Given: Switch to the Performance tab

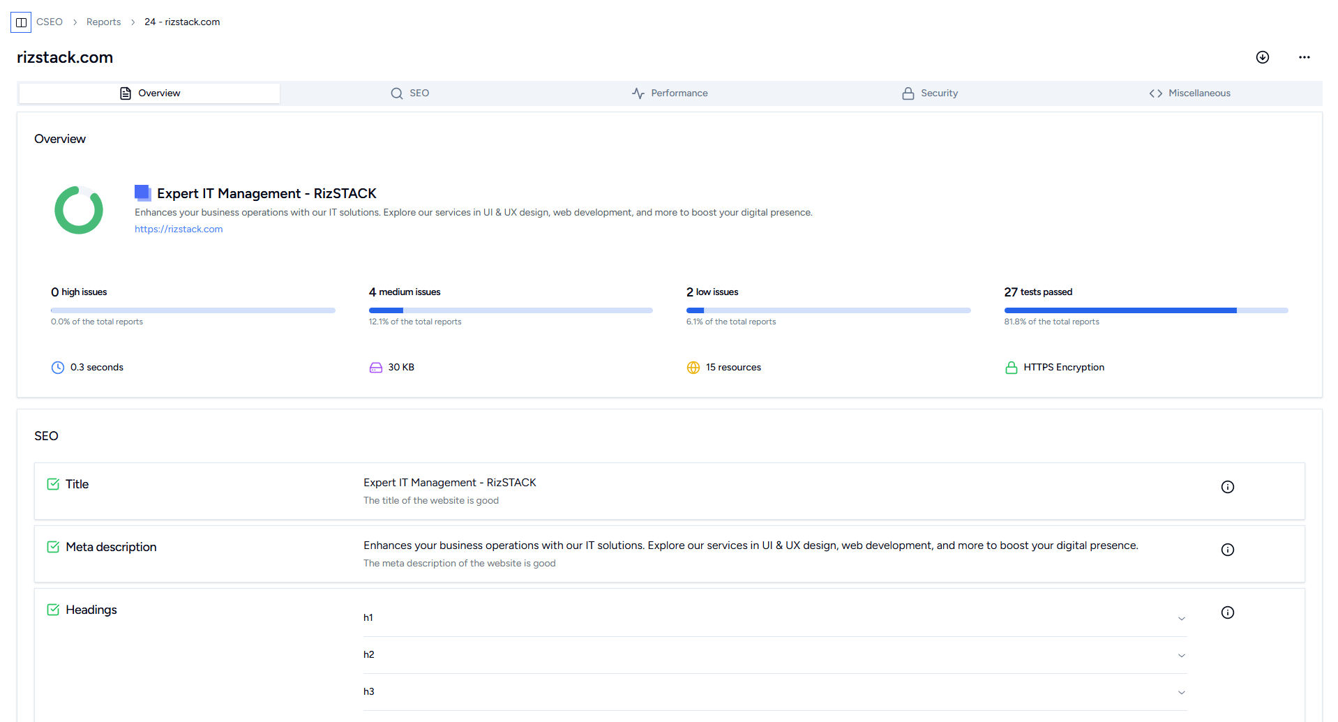Looking at the screenshot, I should click(x=670, y=93).
